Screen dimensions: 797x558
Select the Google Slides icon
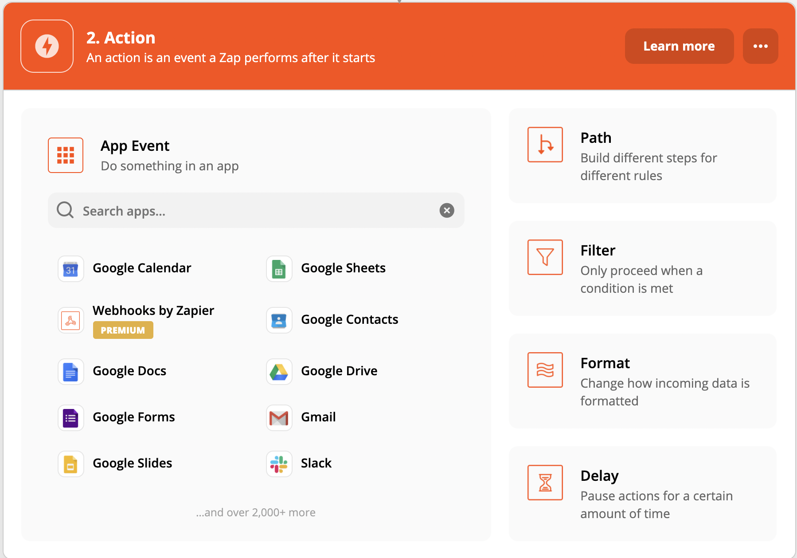pos(71,464)
